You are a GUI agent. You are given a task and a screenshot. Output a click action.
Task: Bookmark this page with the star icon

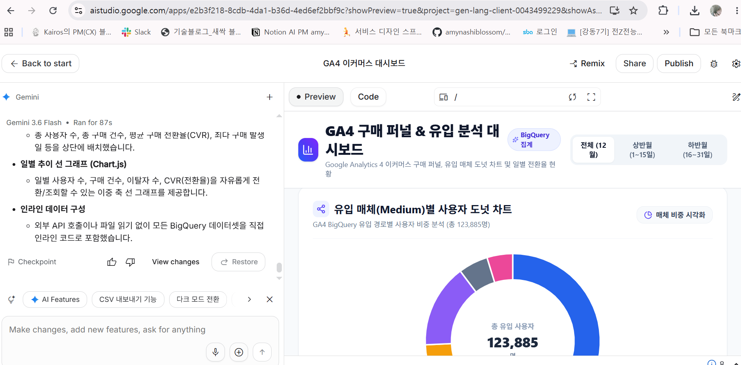pos(633,11)
